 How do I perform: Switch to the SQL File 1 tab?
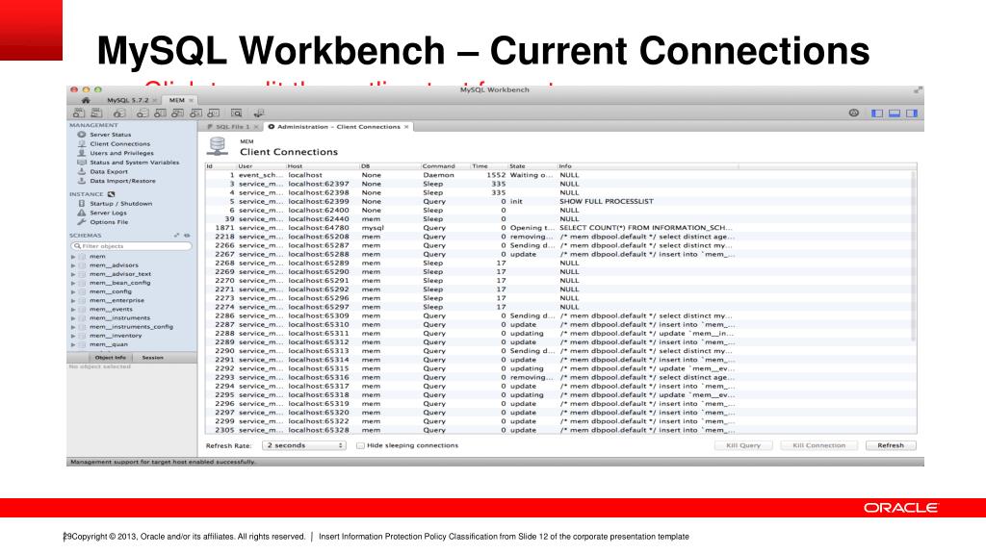pos(233,127)
